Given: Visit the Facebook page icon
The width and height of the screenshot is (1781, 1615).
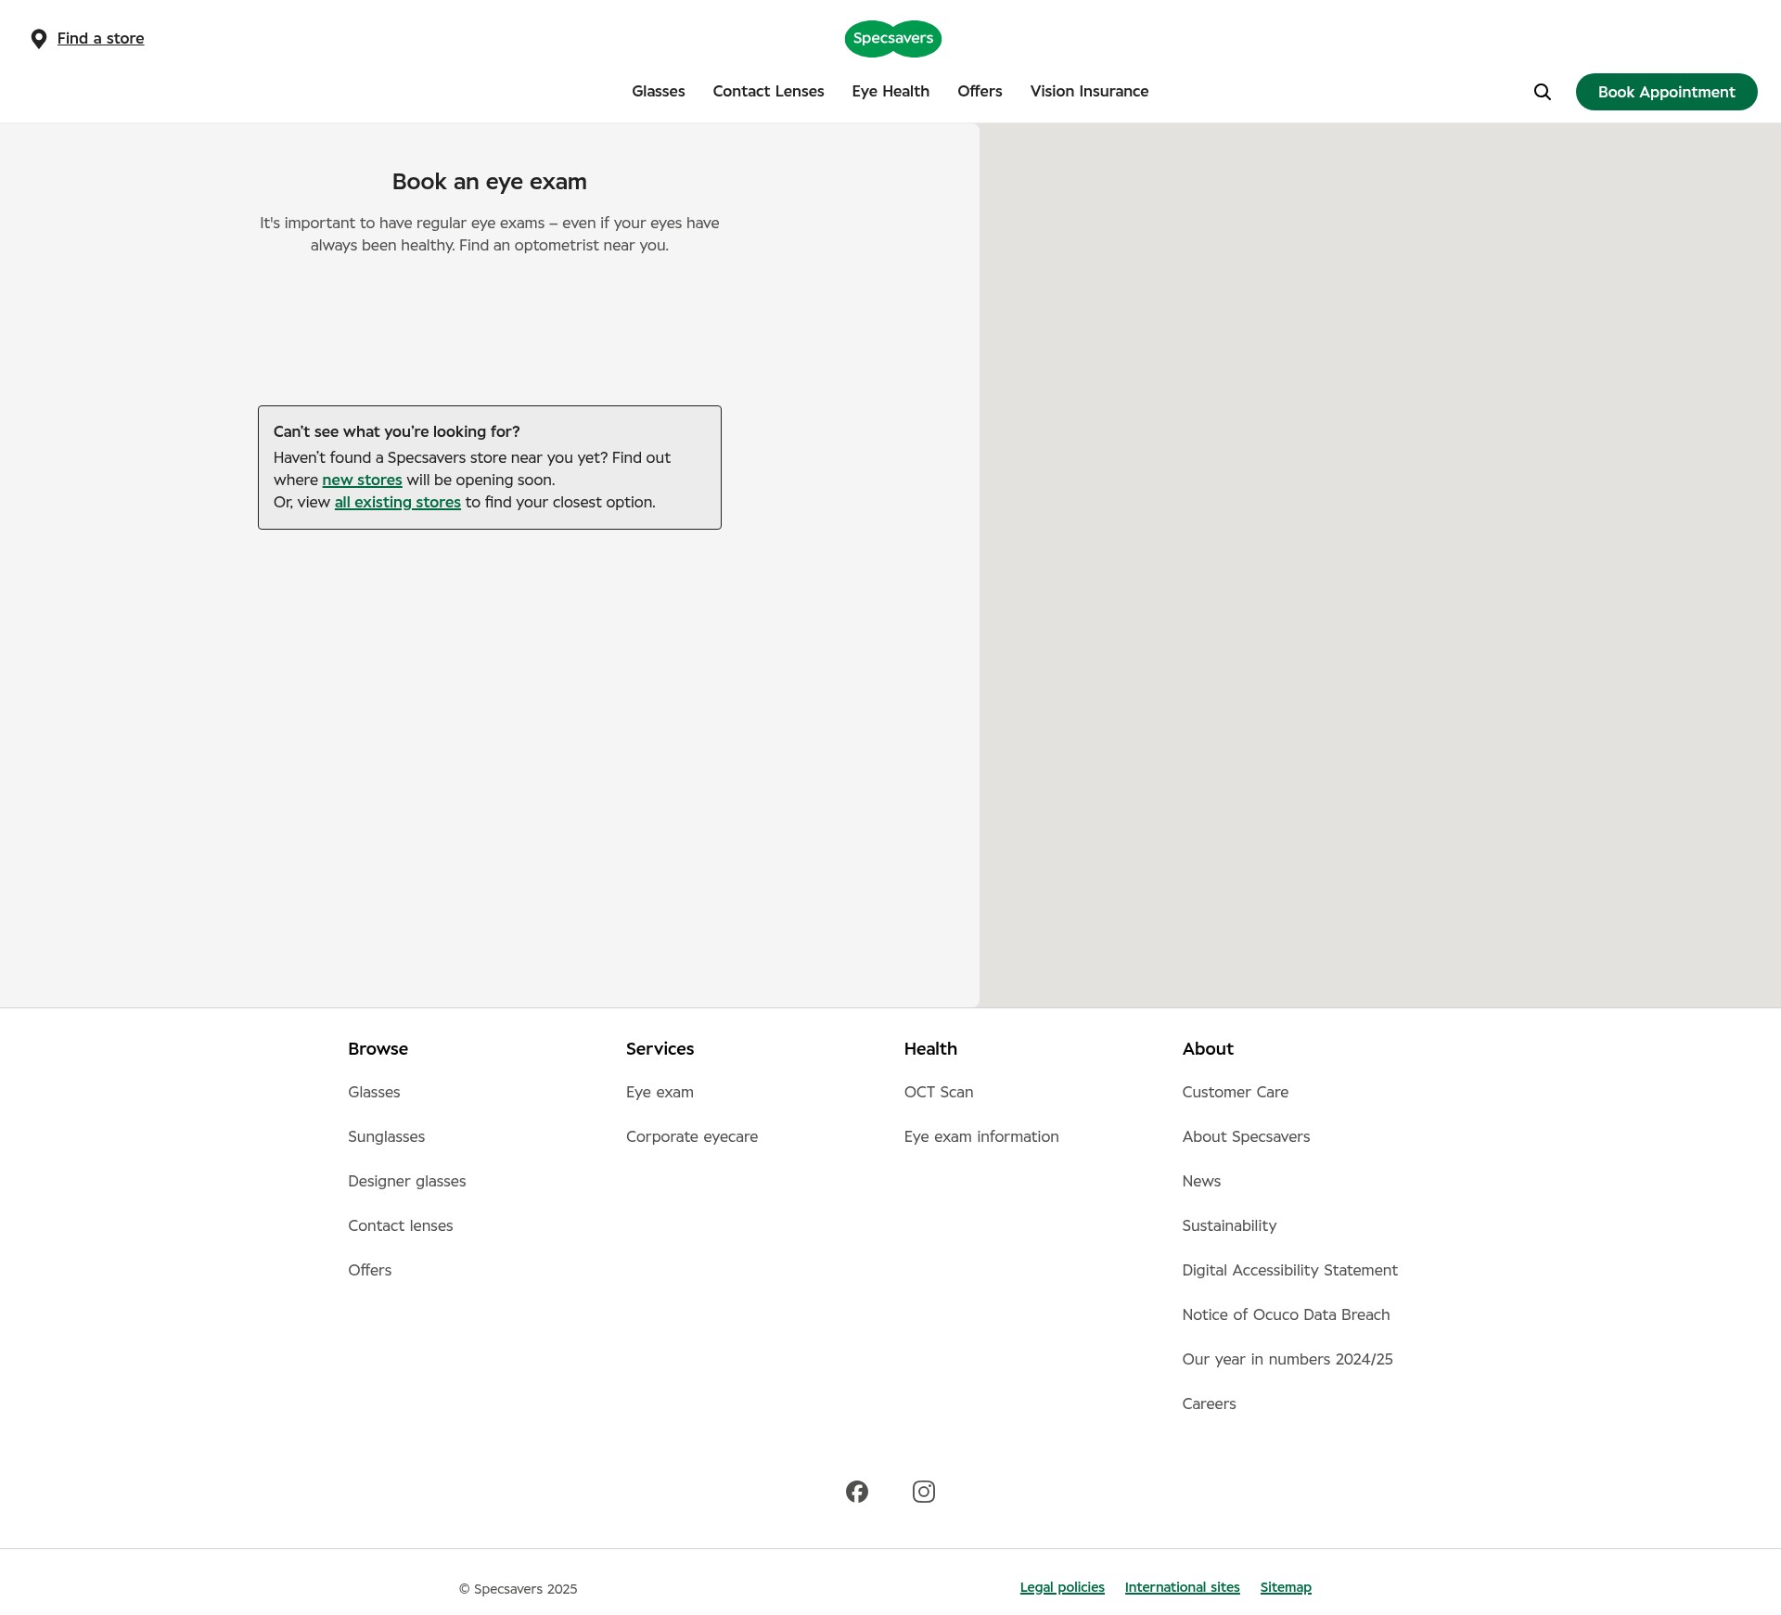Looking at the screenshot, I should 857,1492.
